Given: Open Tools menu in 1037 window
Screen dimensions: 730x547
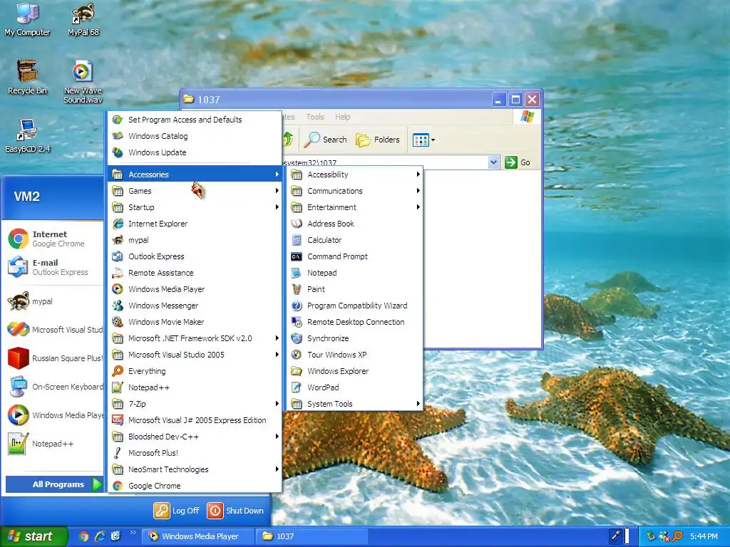Looking at the screenshot, I should click(x=315, y=117).
